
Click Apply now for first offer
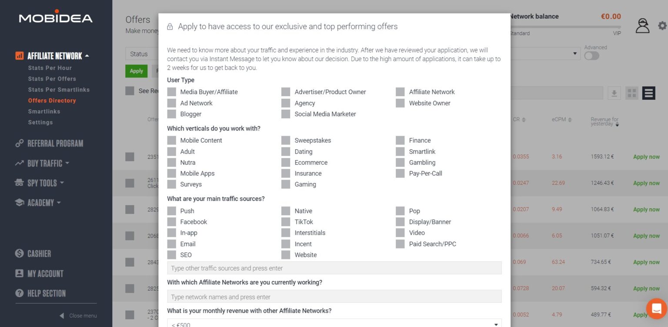pyautogui.click(x=646, y=157)
